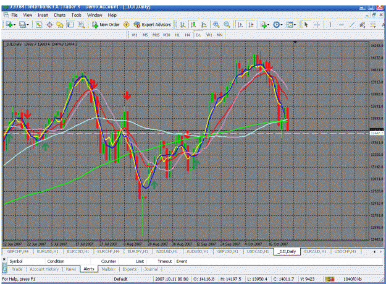Screen dimensions: 386x284
Task: Set timeframe to W1
Action: click(x=209, y=35)
